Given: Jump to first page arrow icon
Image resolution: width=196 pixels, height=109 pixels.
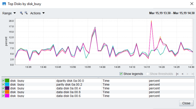Looking at the screenshot, I should click(177, 74).
